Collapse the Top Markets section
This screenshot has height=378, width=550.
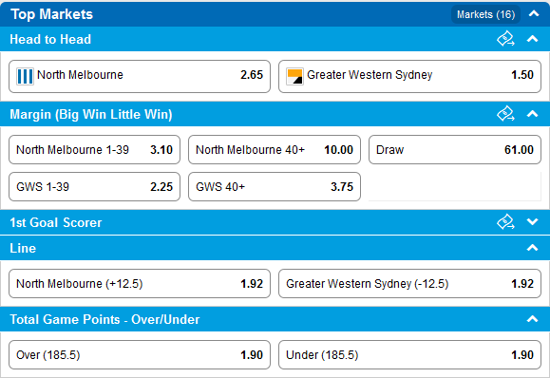coord(534,14)
